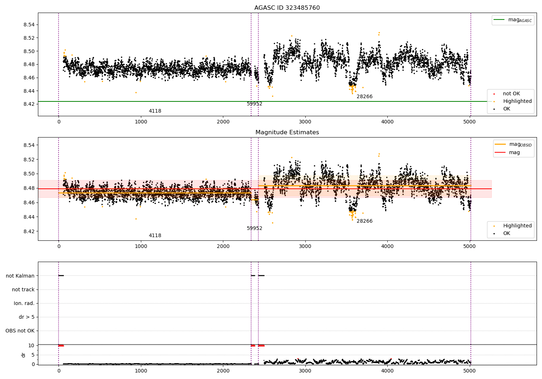Click the 8.54 y-axis tick of the top plot
Viewport: 542px width, 379px height.
29,25
